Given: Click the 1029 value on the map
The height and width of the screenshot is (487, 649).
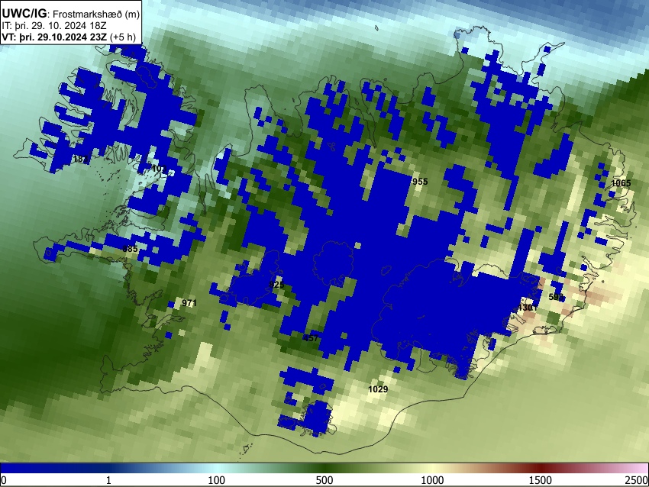Looking at the screenshot, I should point(378,389).
